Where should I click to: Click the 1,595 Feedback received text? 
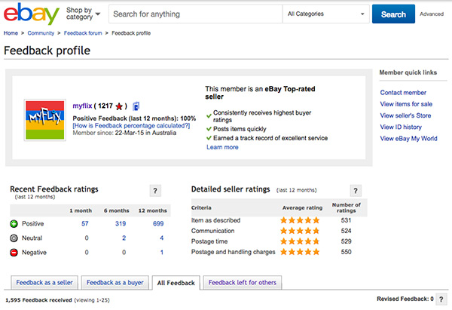pyautogui.click(x=38, y=300)
